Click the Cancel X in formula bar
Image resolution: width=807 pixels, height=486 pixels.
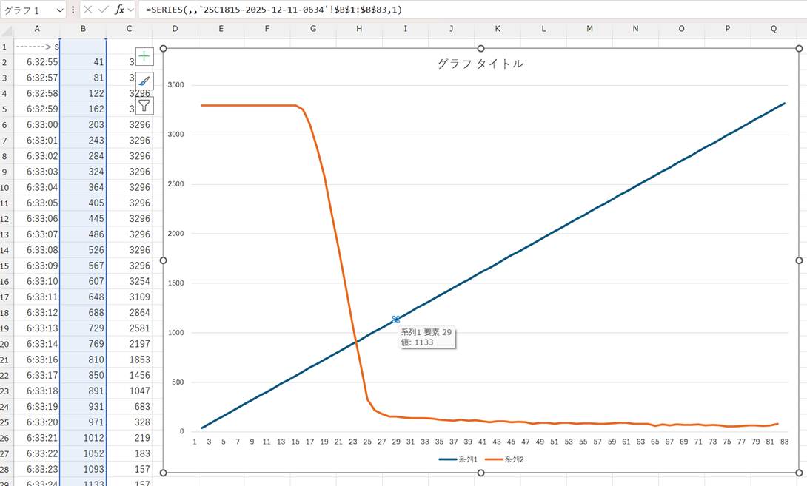[88, 10]
